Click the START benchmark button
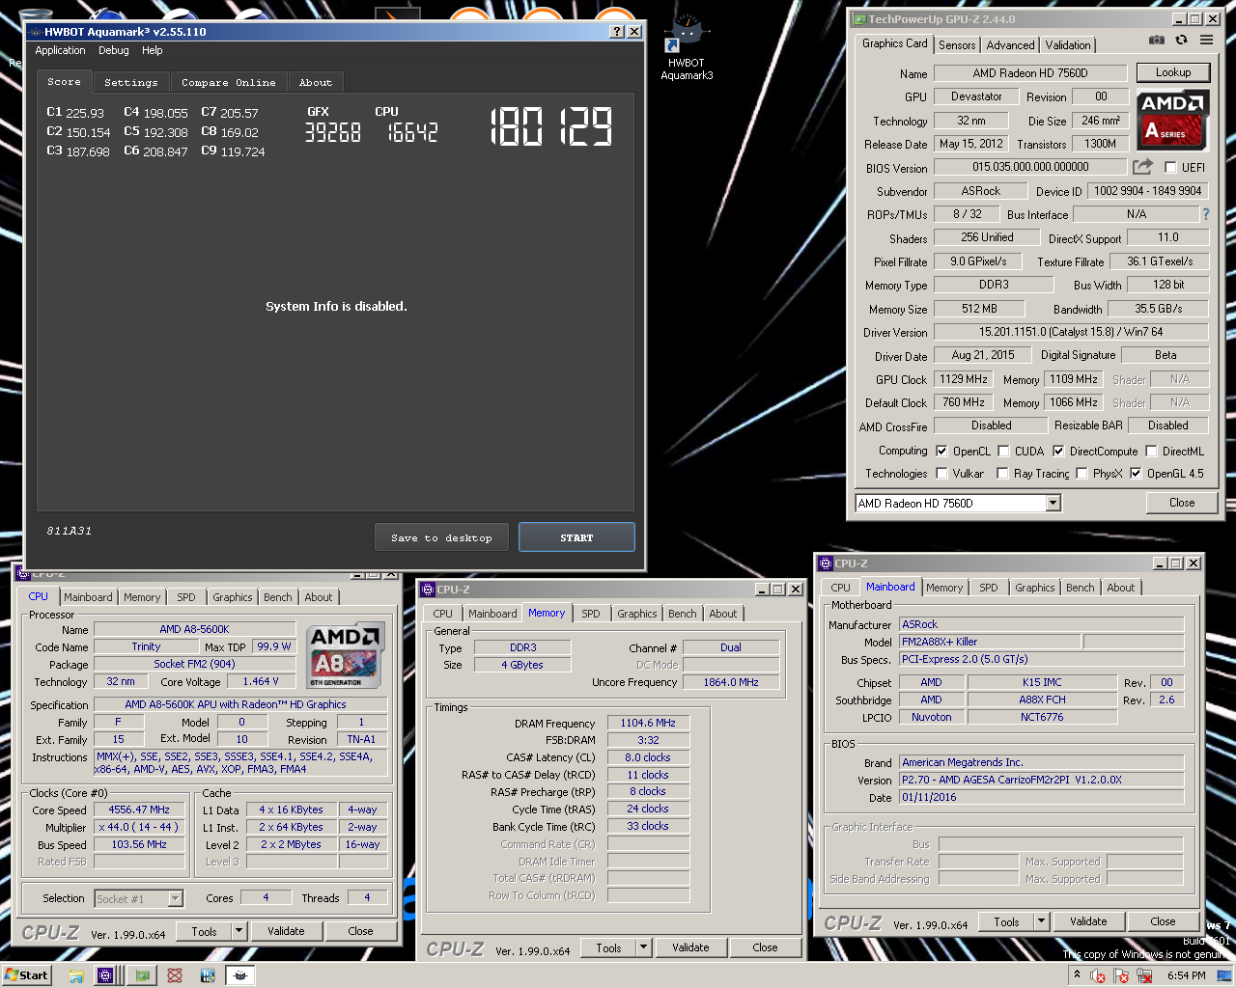Viewport: 1236px width, 988px height. tap(576, 537)
